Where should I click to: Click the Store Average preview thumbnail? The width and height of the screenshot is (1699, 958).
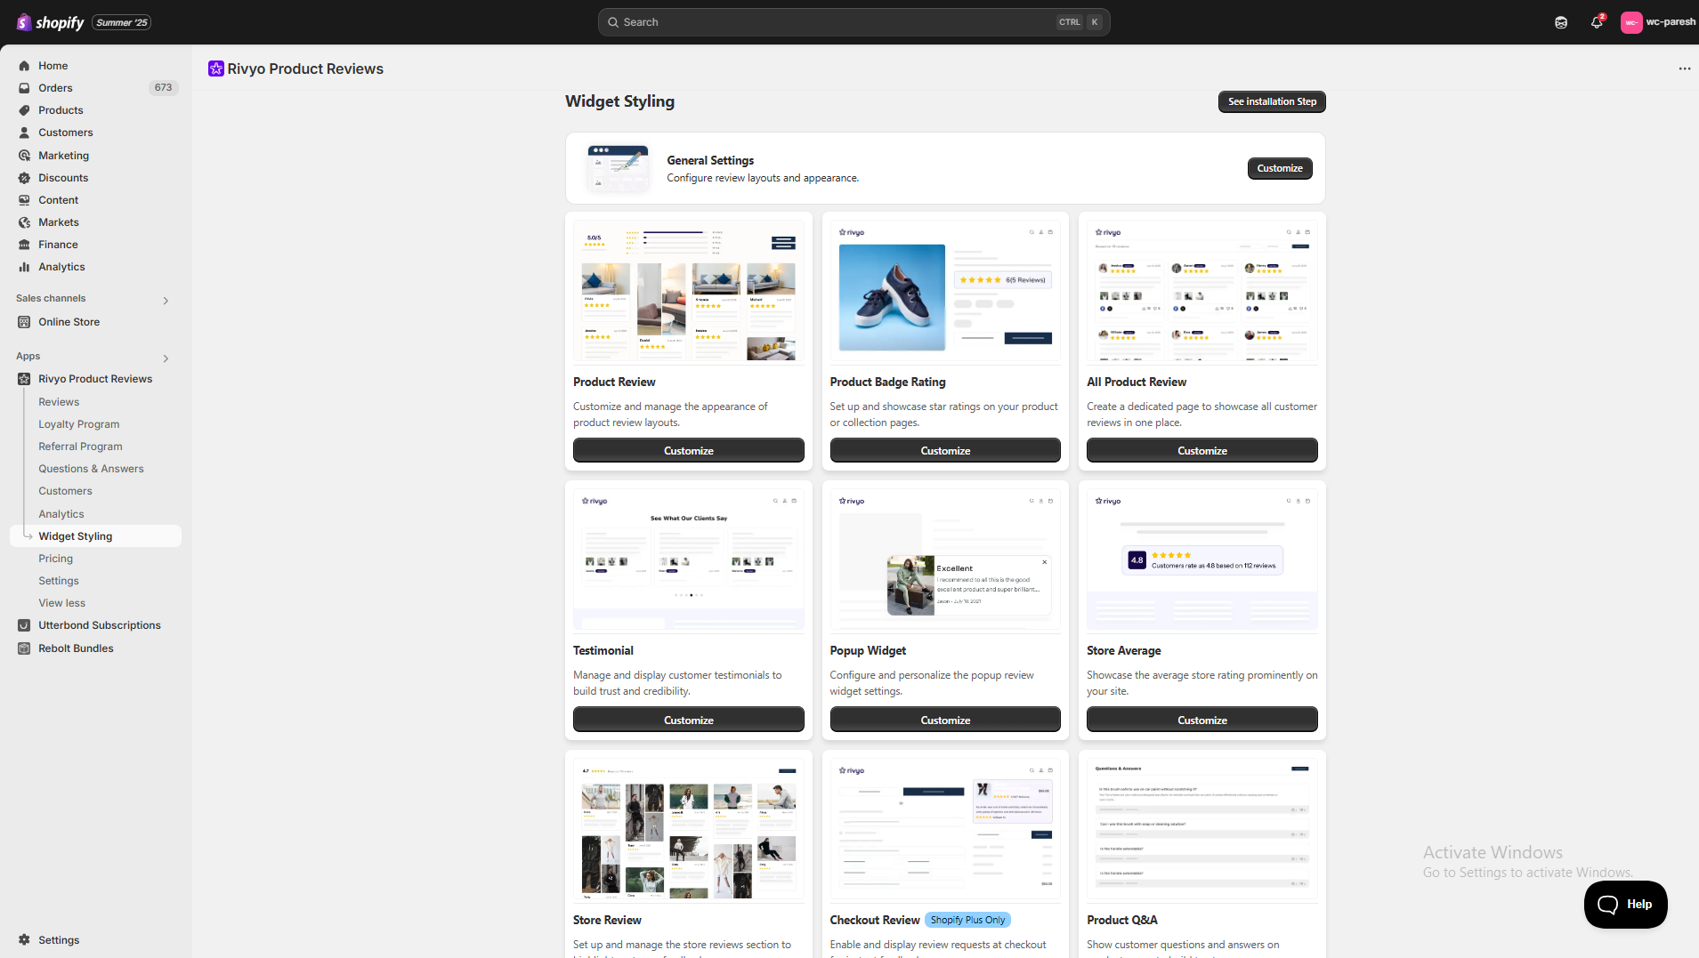pos(1201,560)
